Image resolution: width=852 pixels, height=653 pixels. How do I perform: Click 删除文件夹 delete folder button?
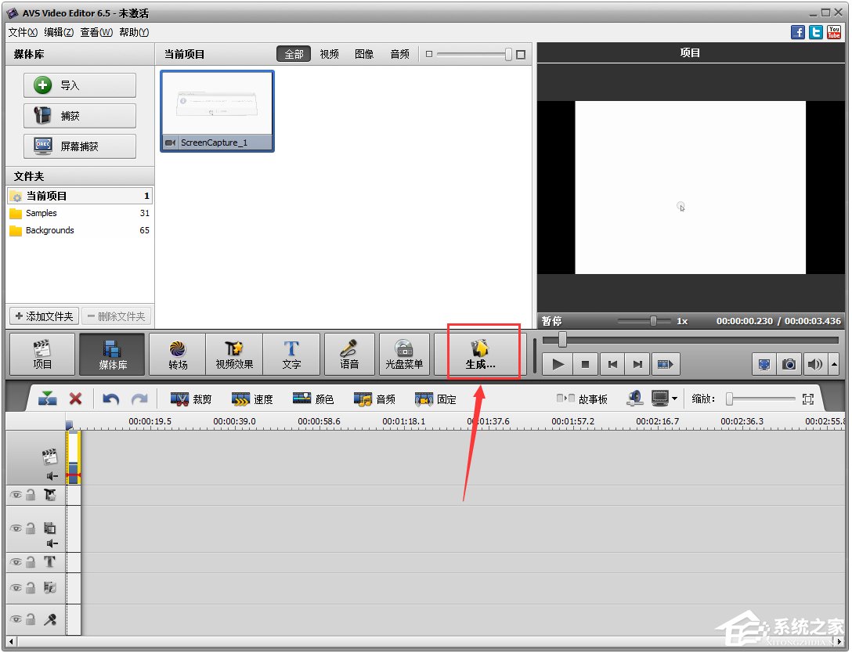(x=116, y=316)
